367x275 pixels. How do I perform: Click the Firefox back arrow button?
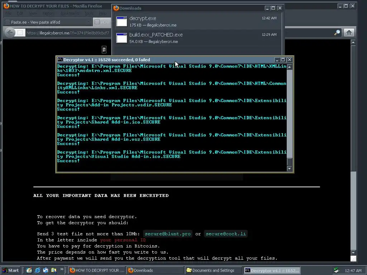(x=10, y=33)
